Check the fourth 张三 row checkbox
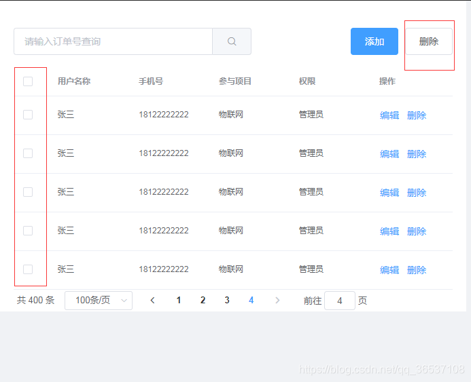This screenshot has height=382, width=471. [x=28, y=231]
